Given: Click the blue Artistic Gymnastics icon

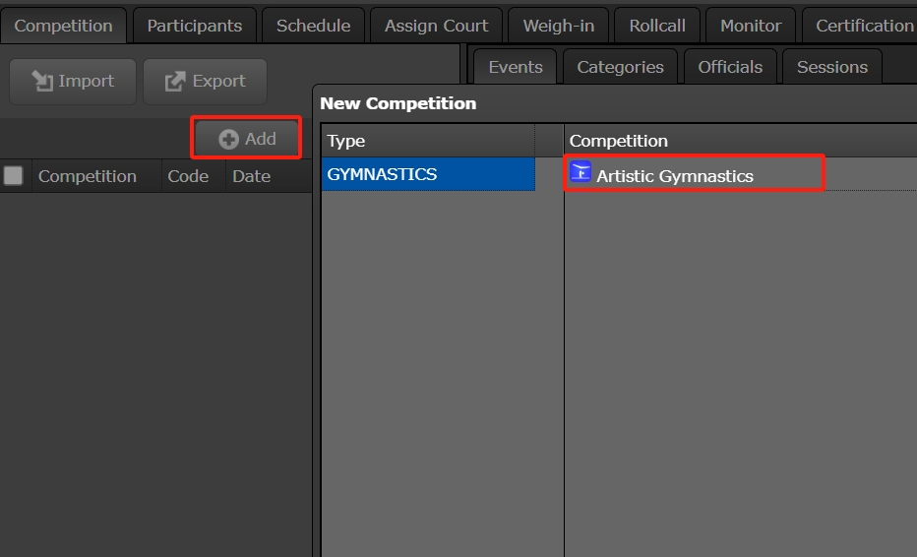Looking at the screenshot, I should pyautogui.click(x=581, y=173).
